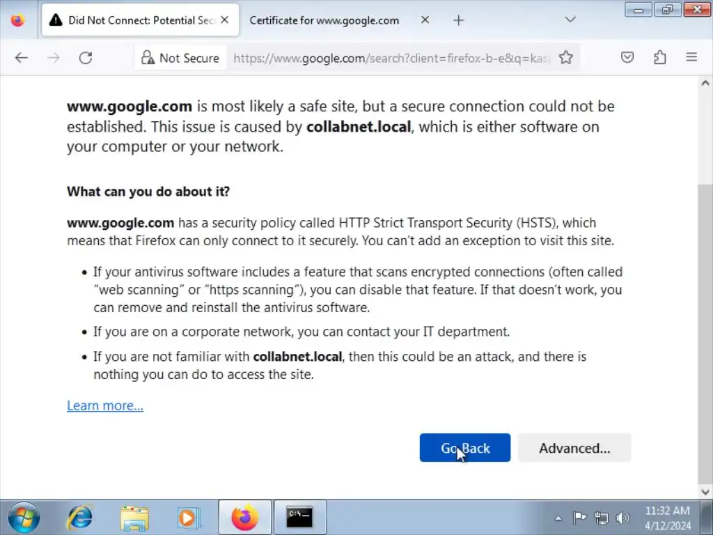
Task: Open the Windows Start menu
Action: point(24,518)
